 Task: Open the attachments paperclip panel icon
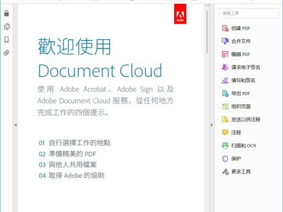(6, 53)
